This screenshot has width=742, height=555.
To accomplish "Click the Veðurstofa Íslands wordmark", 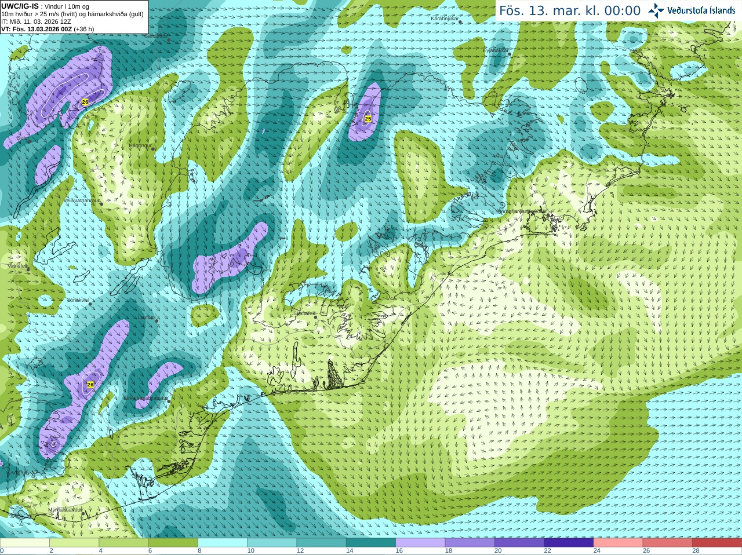I will pyautogui.click(x=701, y=10).
